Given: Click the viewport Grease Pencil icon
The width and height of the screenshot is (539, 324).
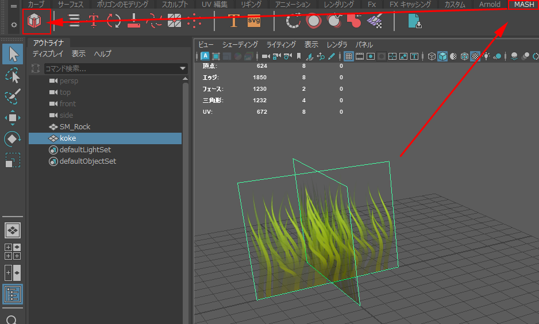Looking at the screenshot, I should click(x=332, y=56).
